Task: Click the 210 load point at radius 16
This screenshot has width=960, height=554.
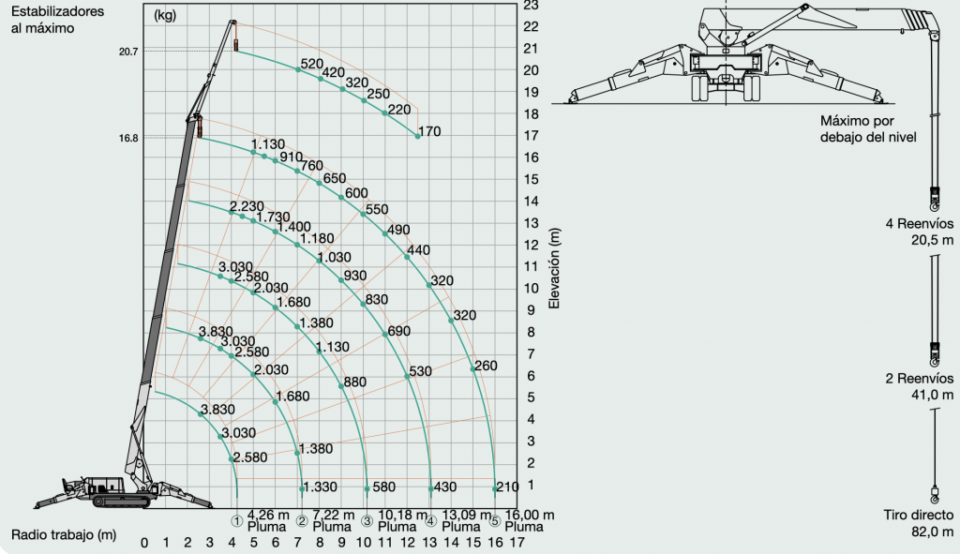Action: tap(495, 489)
